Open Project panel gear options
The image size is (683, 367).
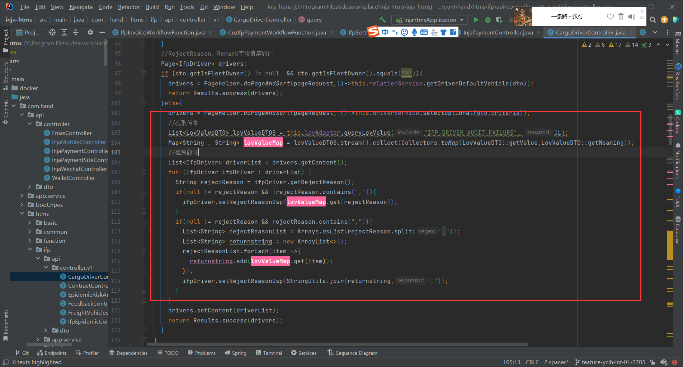point(90,32)
